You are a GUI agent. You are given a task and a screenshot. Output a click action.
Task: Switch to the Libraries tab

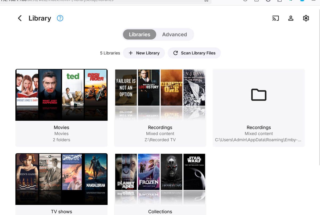(x=139, y=34)
